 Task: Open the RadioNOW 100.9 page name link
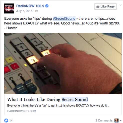[x=30, y=6]
